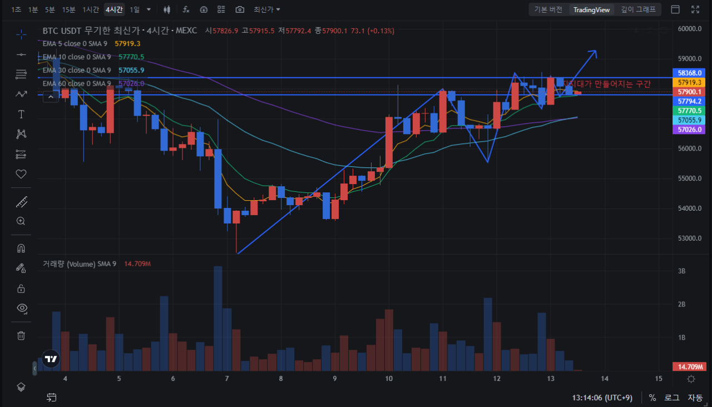Open the object tree layers icon
This screenshot has height=407, width=712.
[x=21, y=387]
